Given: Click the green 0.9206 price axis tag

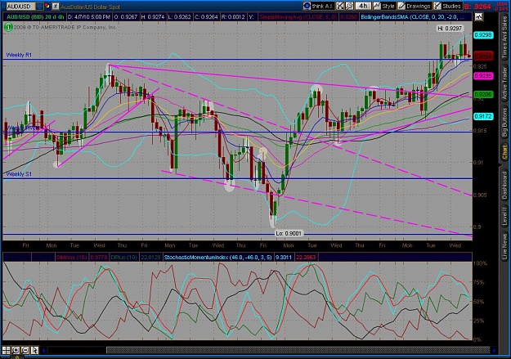Looking at the screenshot, I should [x=483, y=95].
